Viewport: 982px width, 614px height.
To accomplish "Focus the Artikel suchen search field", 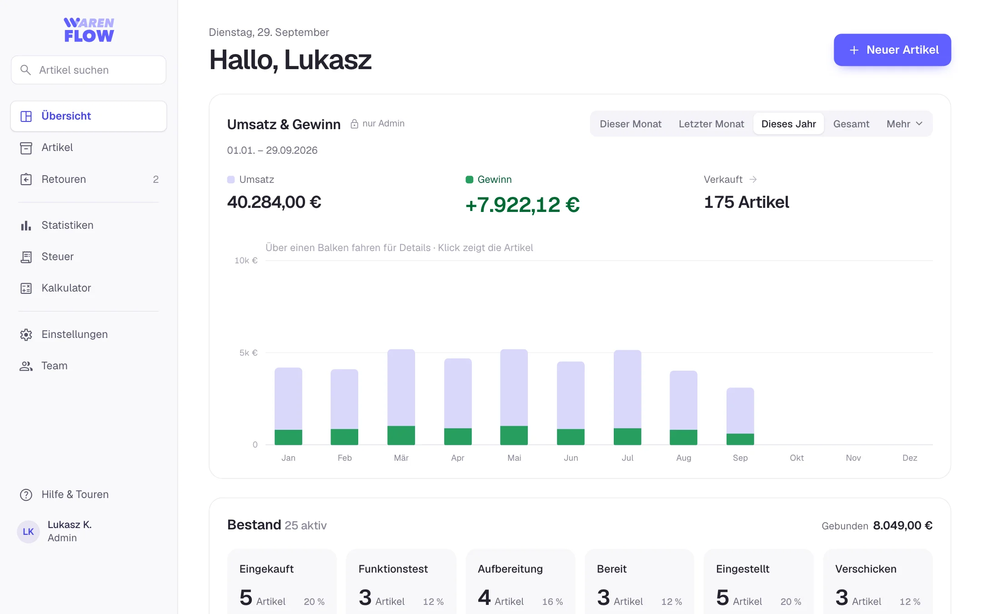I will coord(89,70).
